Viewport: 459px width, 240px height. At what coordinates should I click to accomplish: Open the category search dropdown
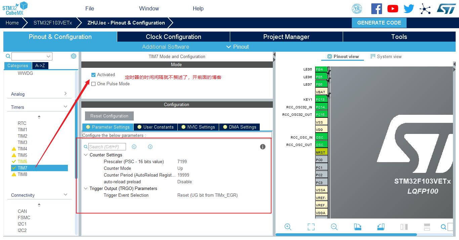(48, 56)
